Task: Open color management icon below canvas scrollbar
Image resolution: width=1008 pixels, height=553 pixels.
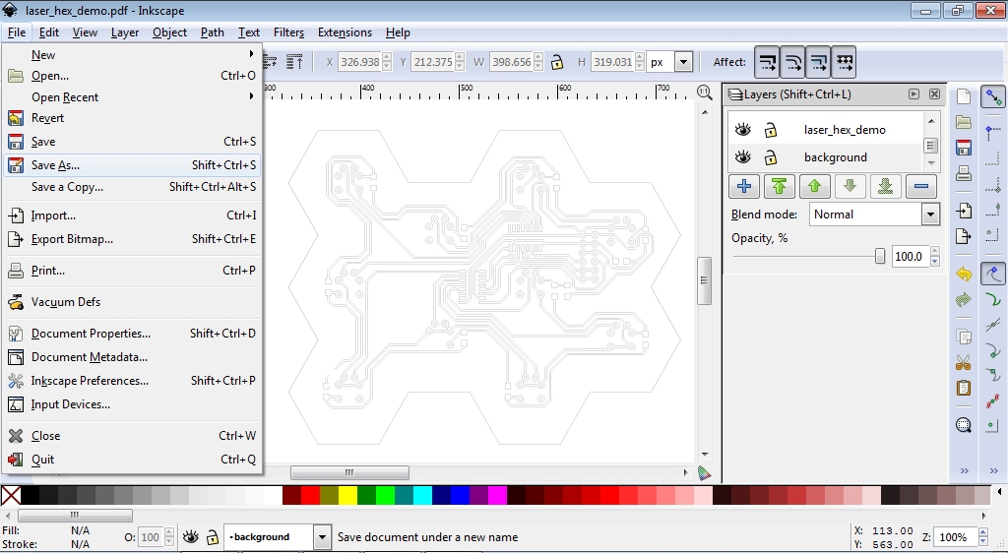Action: pyautogui.click(x=705, y=473)
